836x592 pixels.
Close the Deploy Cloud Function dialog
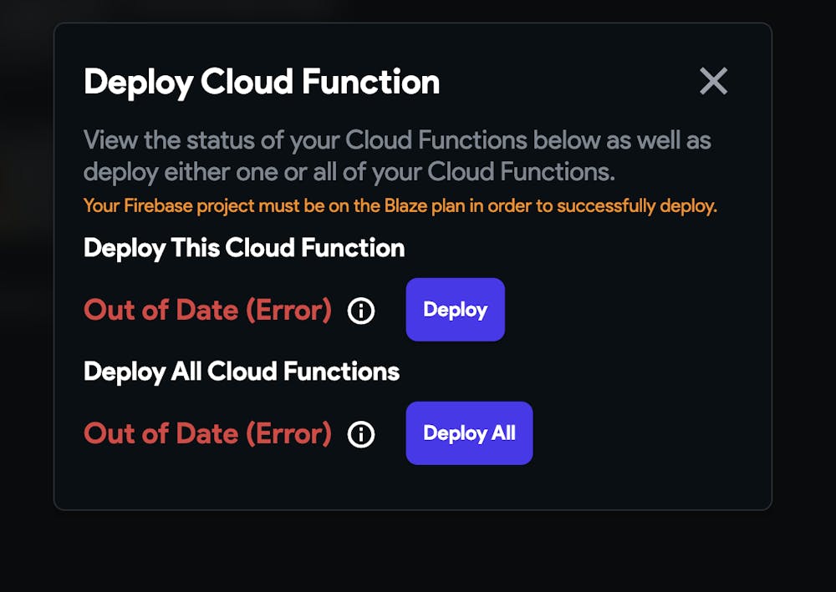tap(713, 82)
